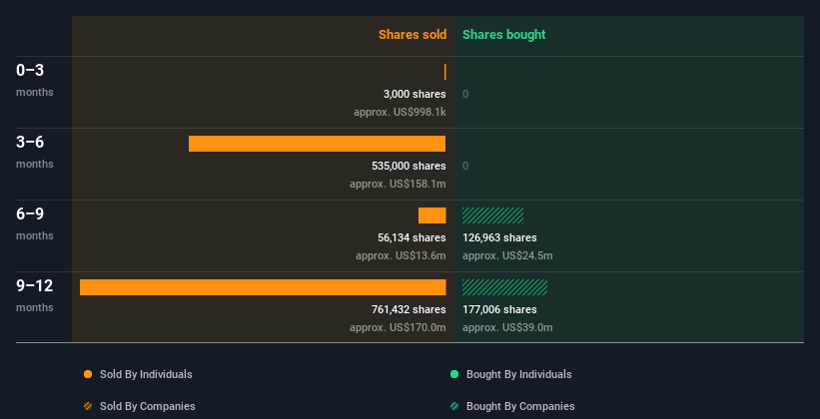This screenshot has height=419, width=820.
Task: Click the 535,000 shares sold bar
Action: point(317,144)
